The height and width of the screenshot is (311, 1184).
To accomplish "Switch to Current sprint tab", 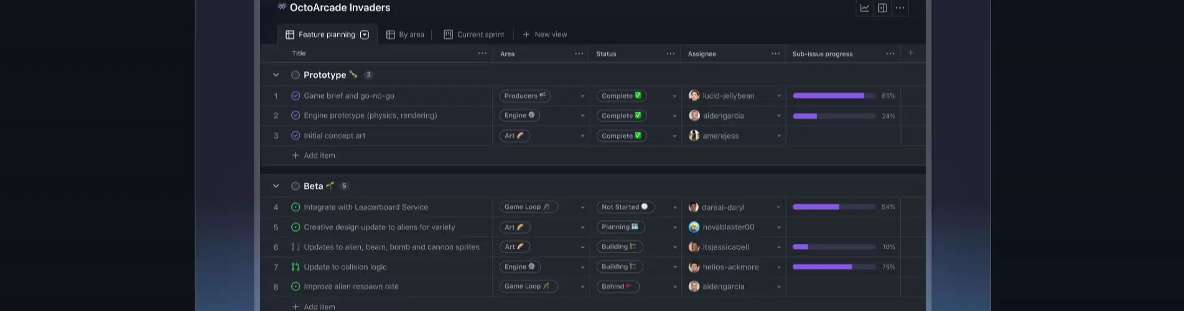I will [x=473, y=35].
